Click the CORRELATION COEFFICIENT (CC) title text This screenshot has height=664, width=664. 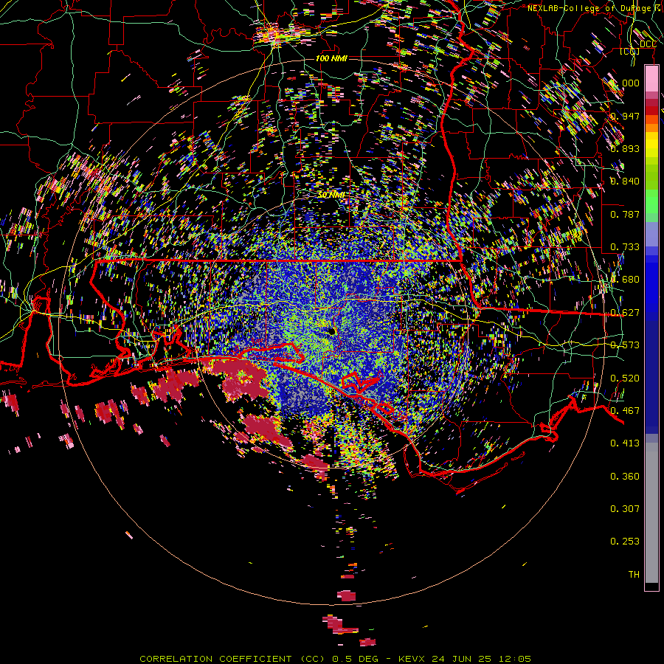click(233, 659)
